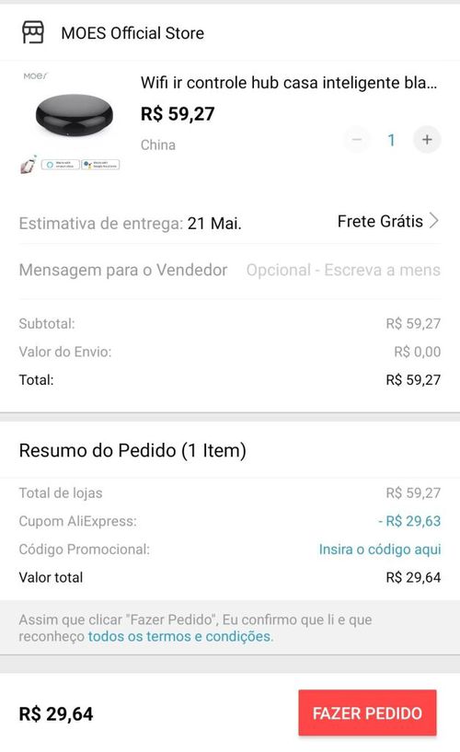
Task: Click the MOES logo in product image
Action: (x=36, y=75)
